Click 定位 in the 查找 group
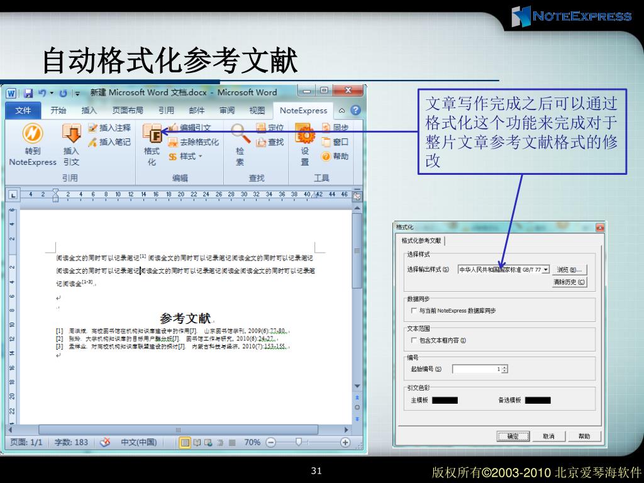 click(x=270, y=128)
